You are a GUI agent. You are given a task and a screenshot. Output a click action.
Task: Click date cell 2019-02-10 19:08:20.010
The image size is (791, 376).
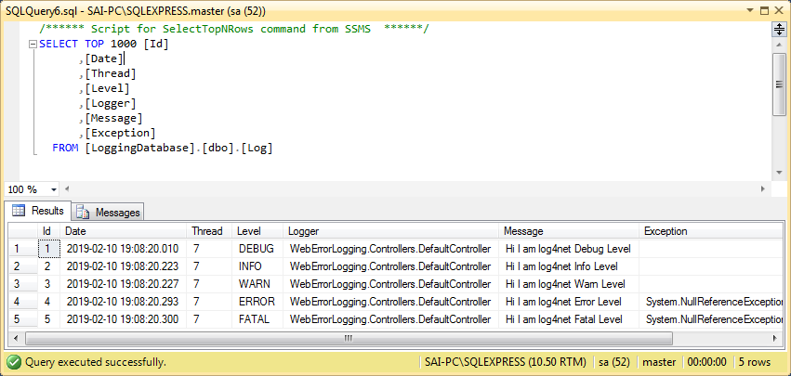point(124,249)
